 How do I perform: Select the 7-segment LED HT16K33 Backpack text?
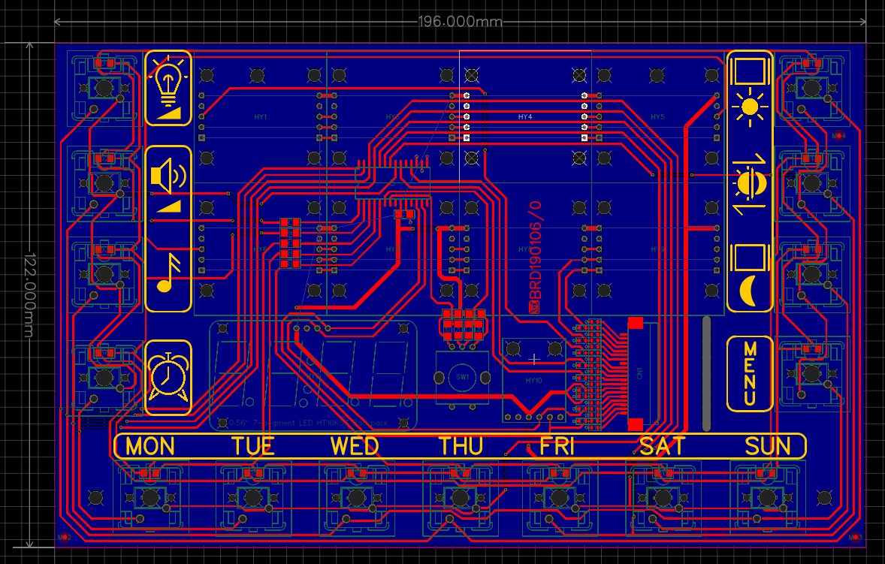coord(310,422)
